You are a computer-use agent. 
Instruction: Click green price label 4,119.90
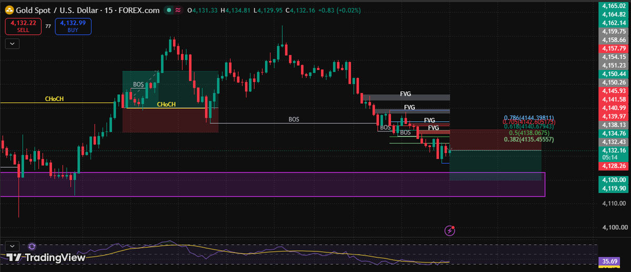point(614,188)
